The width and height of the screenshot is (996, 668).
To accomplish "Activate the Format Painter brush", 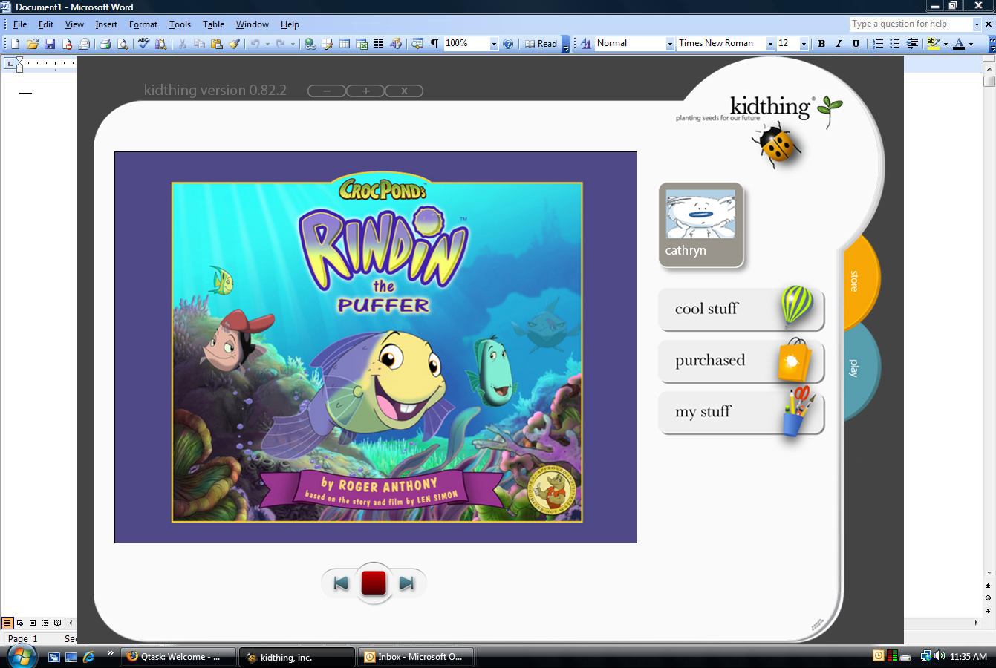I will click(x=235, y=44).
